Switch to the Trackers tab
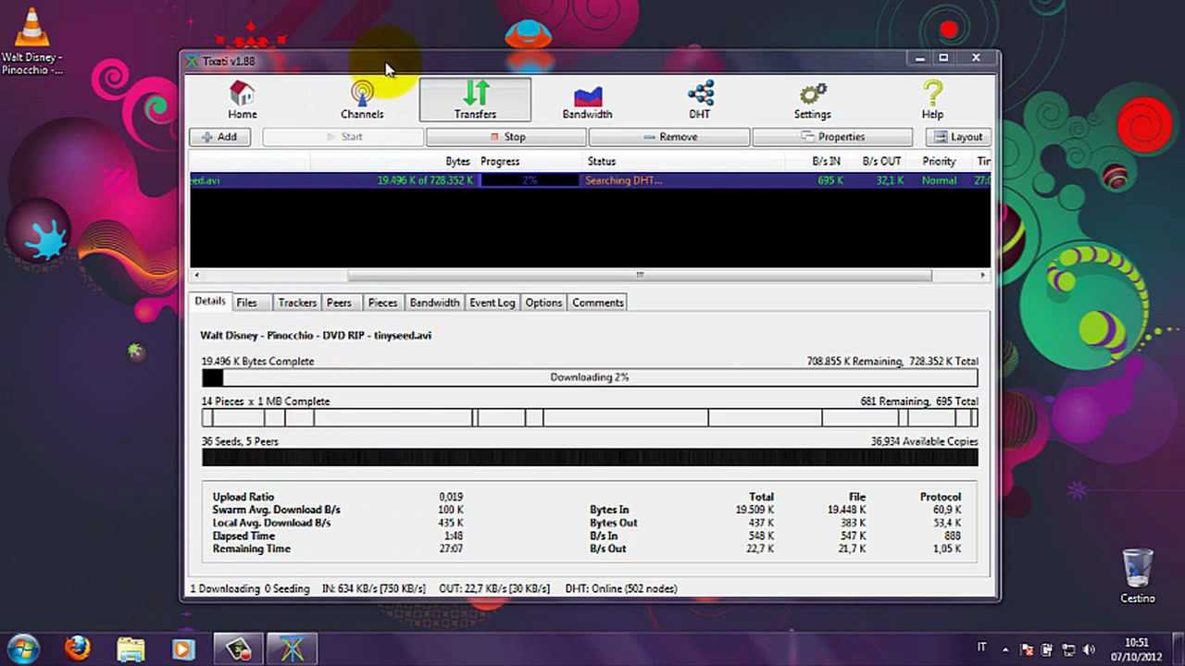This screenshot has height=666, width=1185. click(297, 302)
